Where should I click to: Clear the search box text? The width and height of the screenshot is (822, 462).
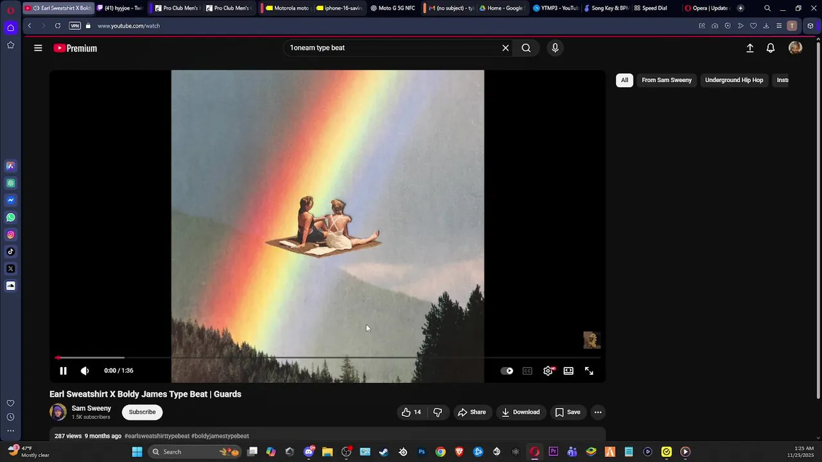tap(505, 48)
